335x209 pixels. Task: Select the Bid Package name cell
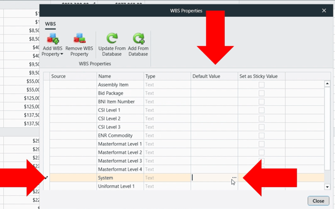120,93
